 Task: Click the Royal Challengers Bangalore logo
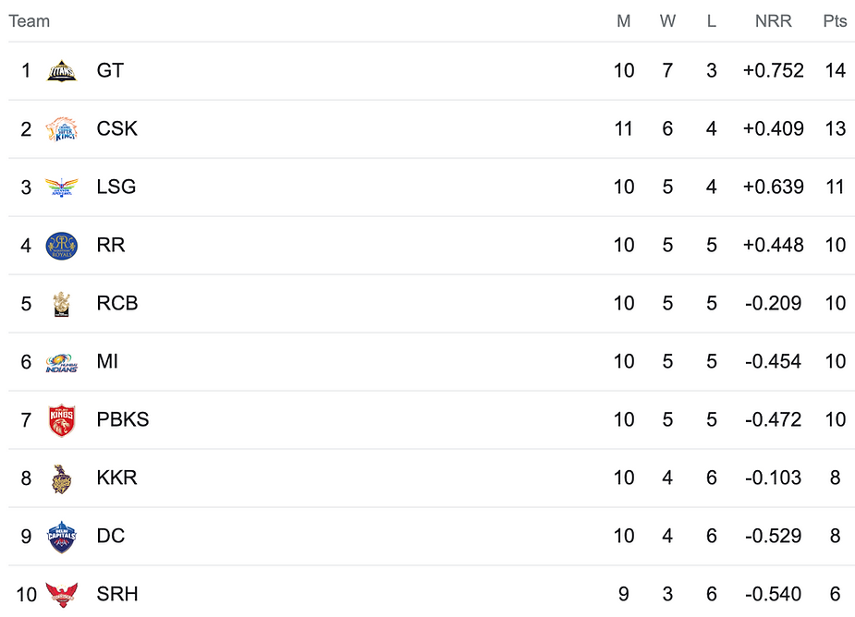(x=62, y=304)
